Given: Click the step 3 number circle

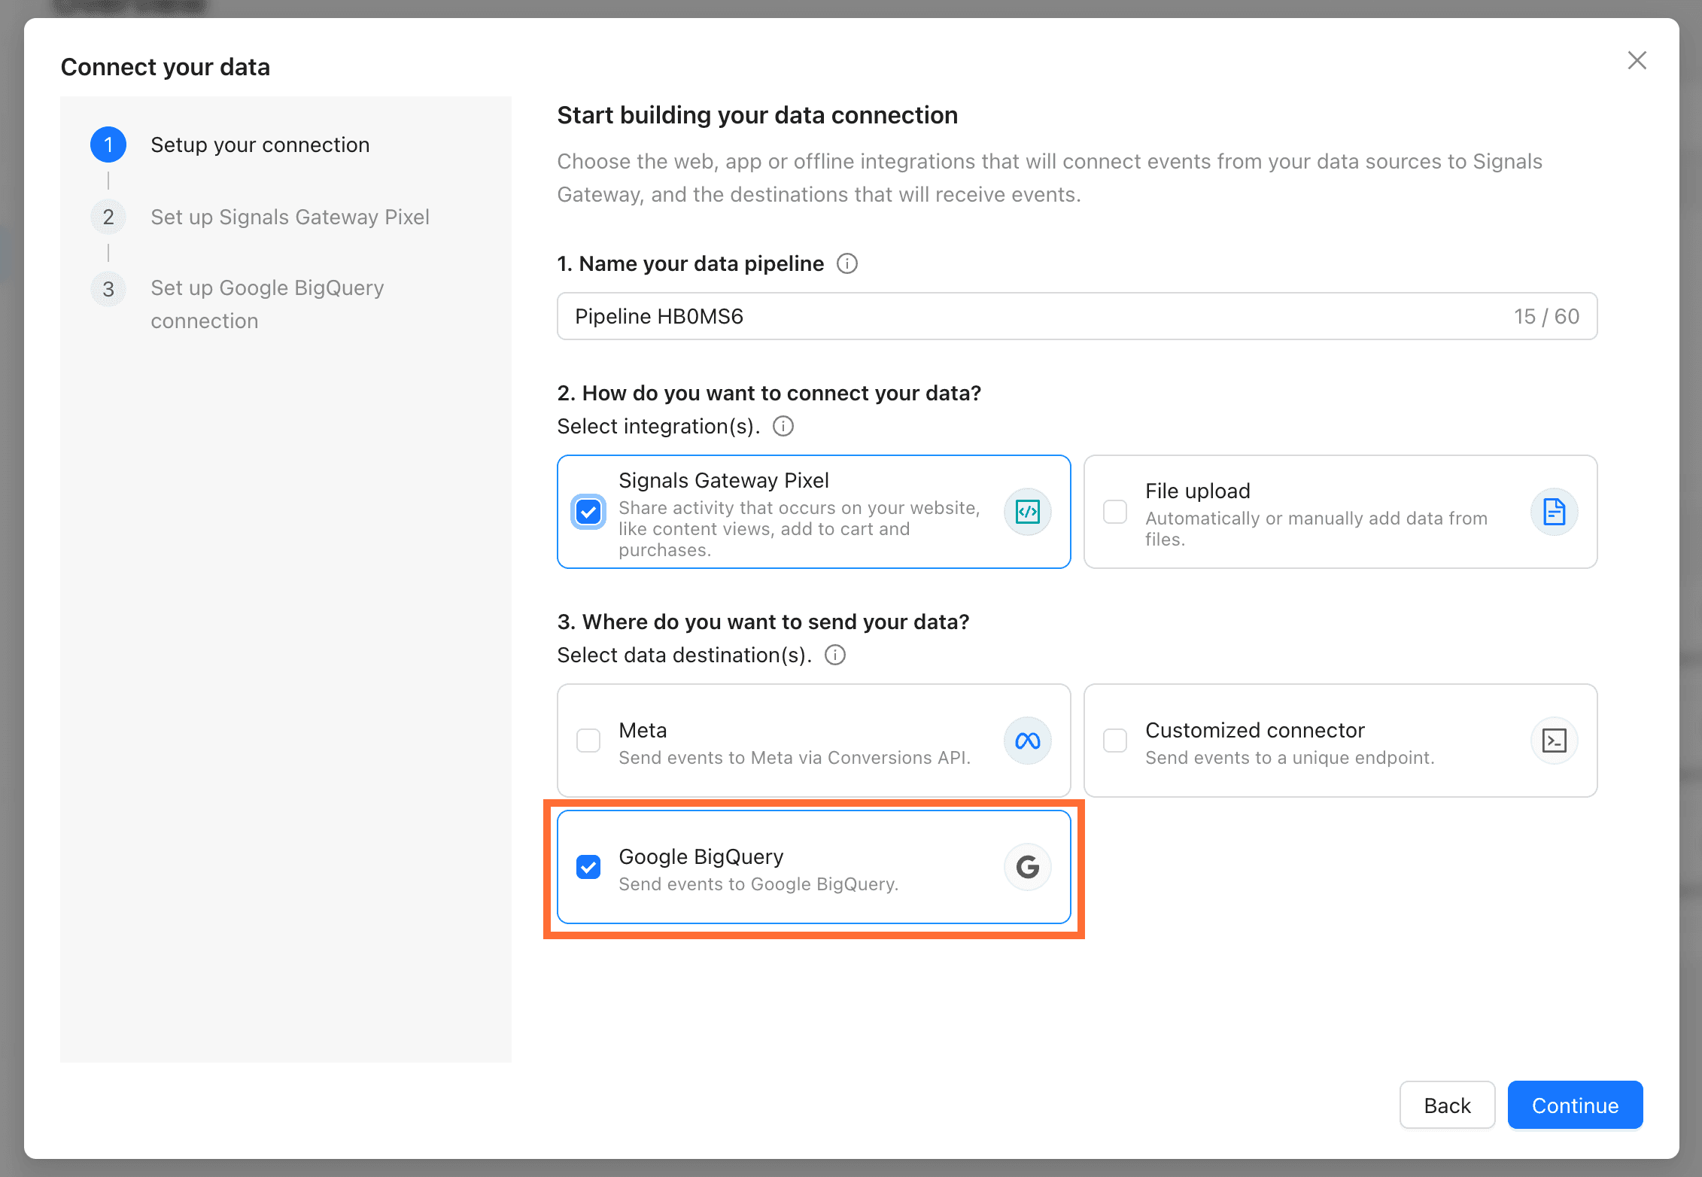Looking at the screenshot, I should 108,289.
